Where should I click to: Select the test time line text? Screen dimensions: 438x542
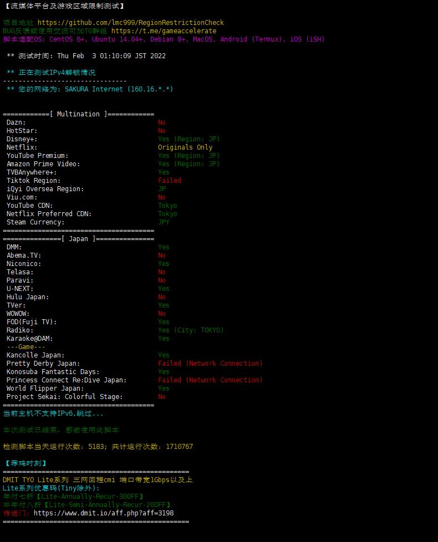point(86,56)
